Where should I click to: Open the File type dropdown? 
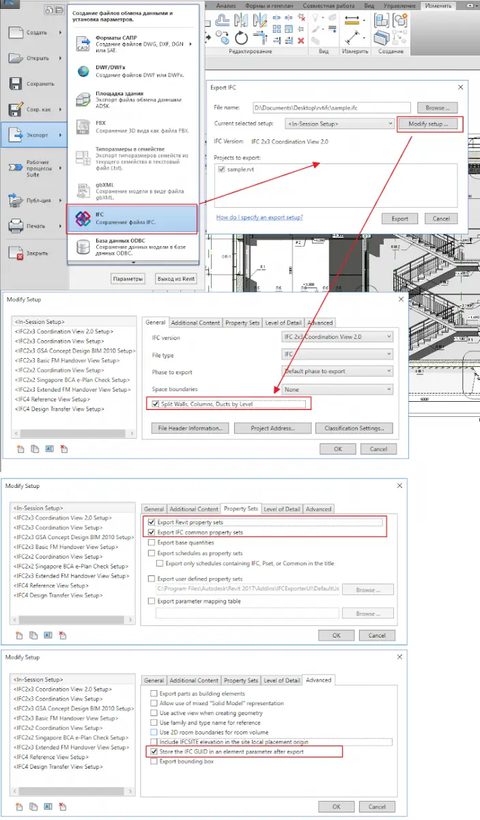337,354
